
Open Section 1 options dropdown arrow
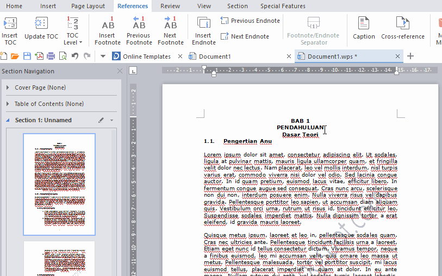111,120
